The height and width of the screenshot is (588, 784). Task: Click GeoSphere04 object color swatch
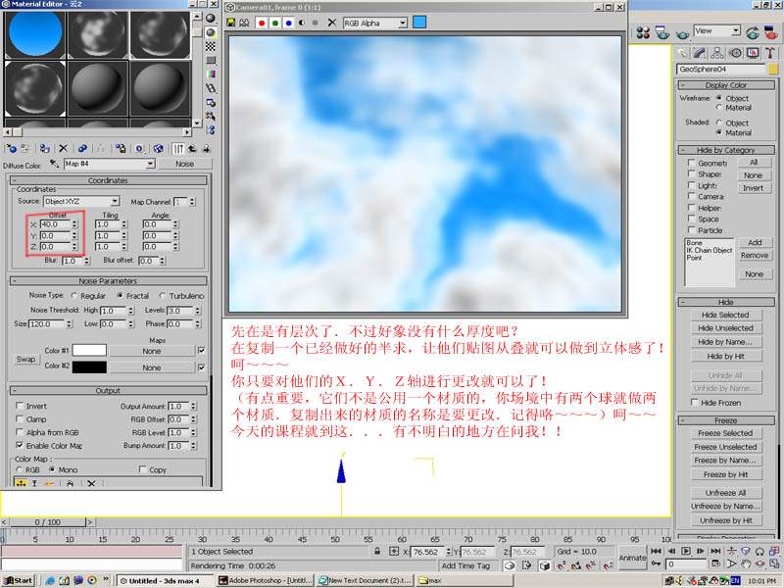(x=773, y=69)
